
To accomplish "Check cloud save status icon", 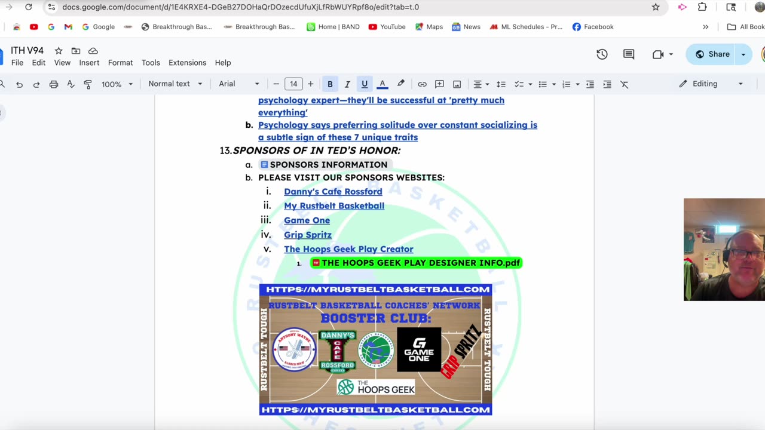I will [93, 51].
